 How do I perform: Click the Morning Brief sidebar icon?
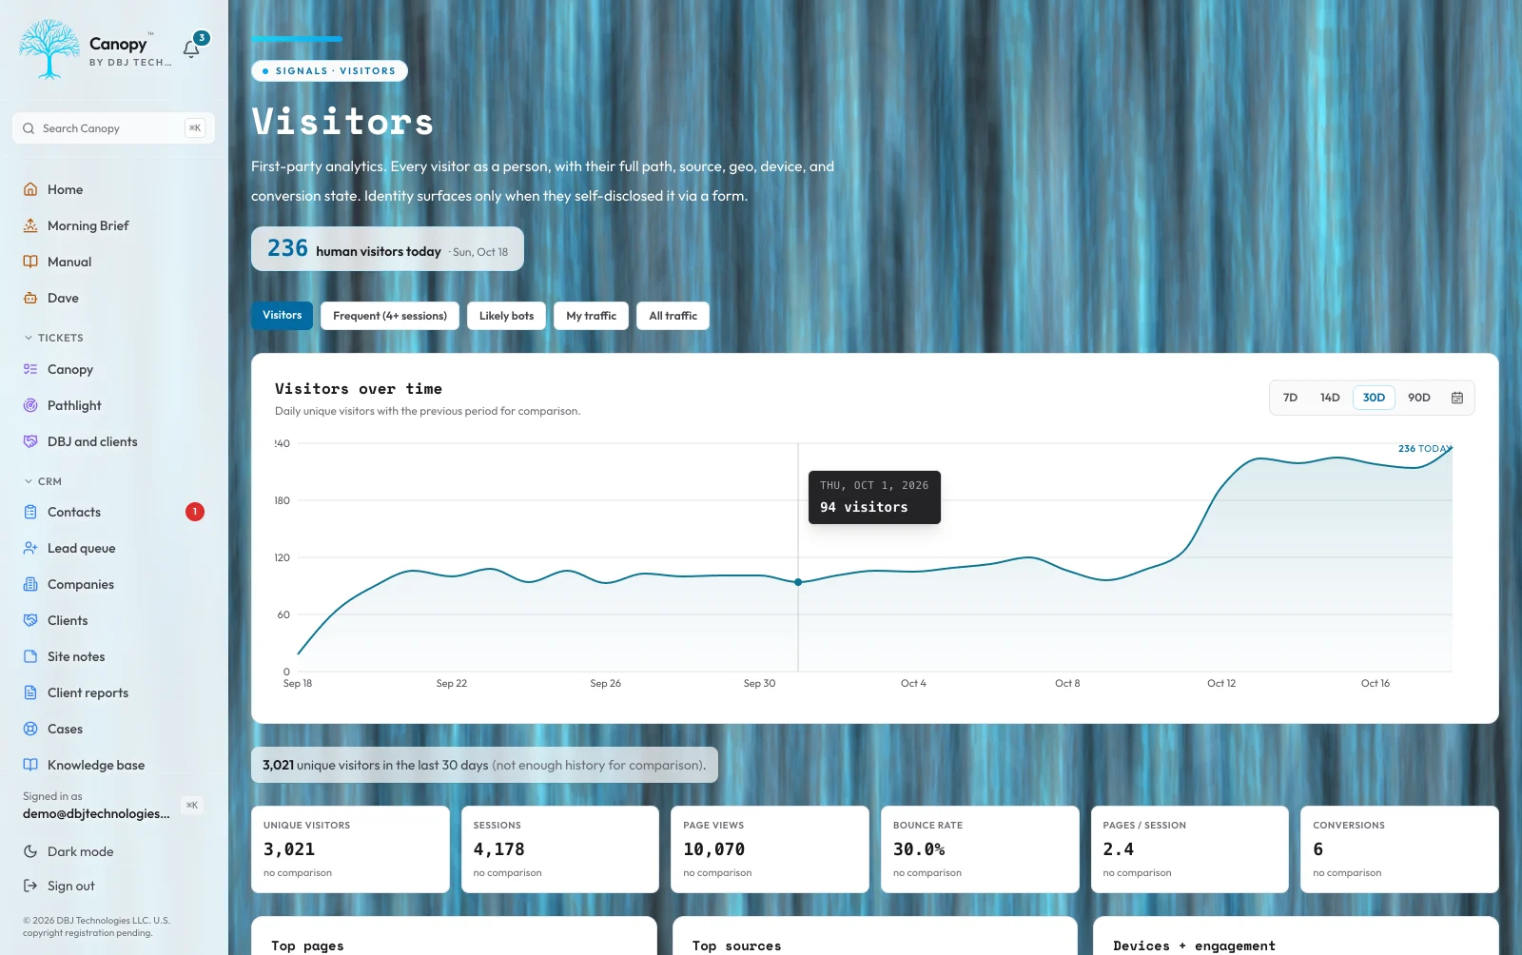30,225
